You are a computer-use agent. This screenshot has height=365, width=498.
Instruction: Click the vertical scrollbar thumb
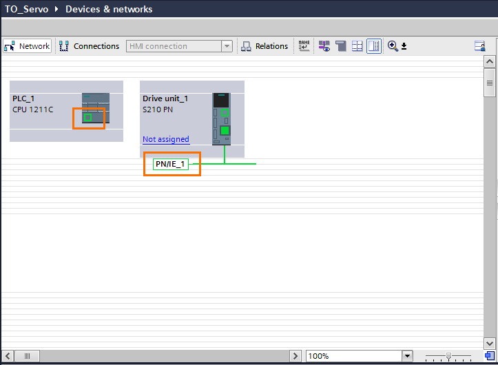(x=490, y=83)
